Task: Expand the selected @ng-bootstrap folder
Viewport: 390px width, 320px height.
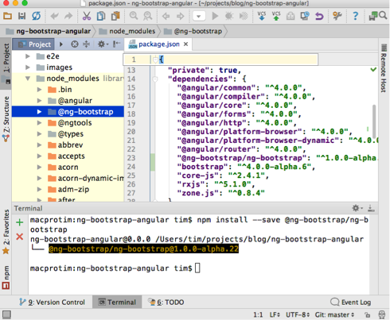Action: [x=39, y=112]
